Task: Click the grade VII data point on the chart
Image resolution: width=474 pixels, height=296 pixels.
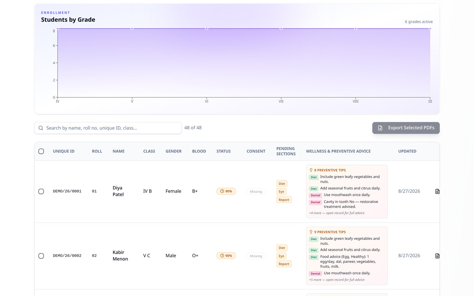Action: click(281, 28)
